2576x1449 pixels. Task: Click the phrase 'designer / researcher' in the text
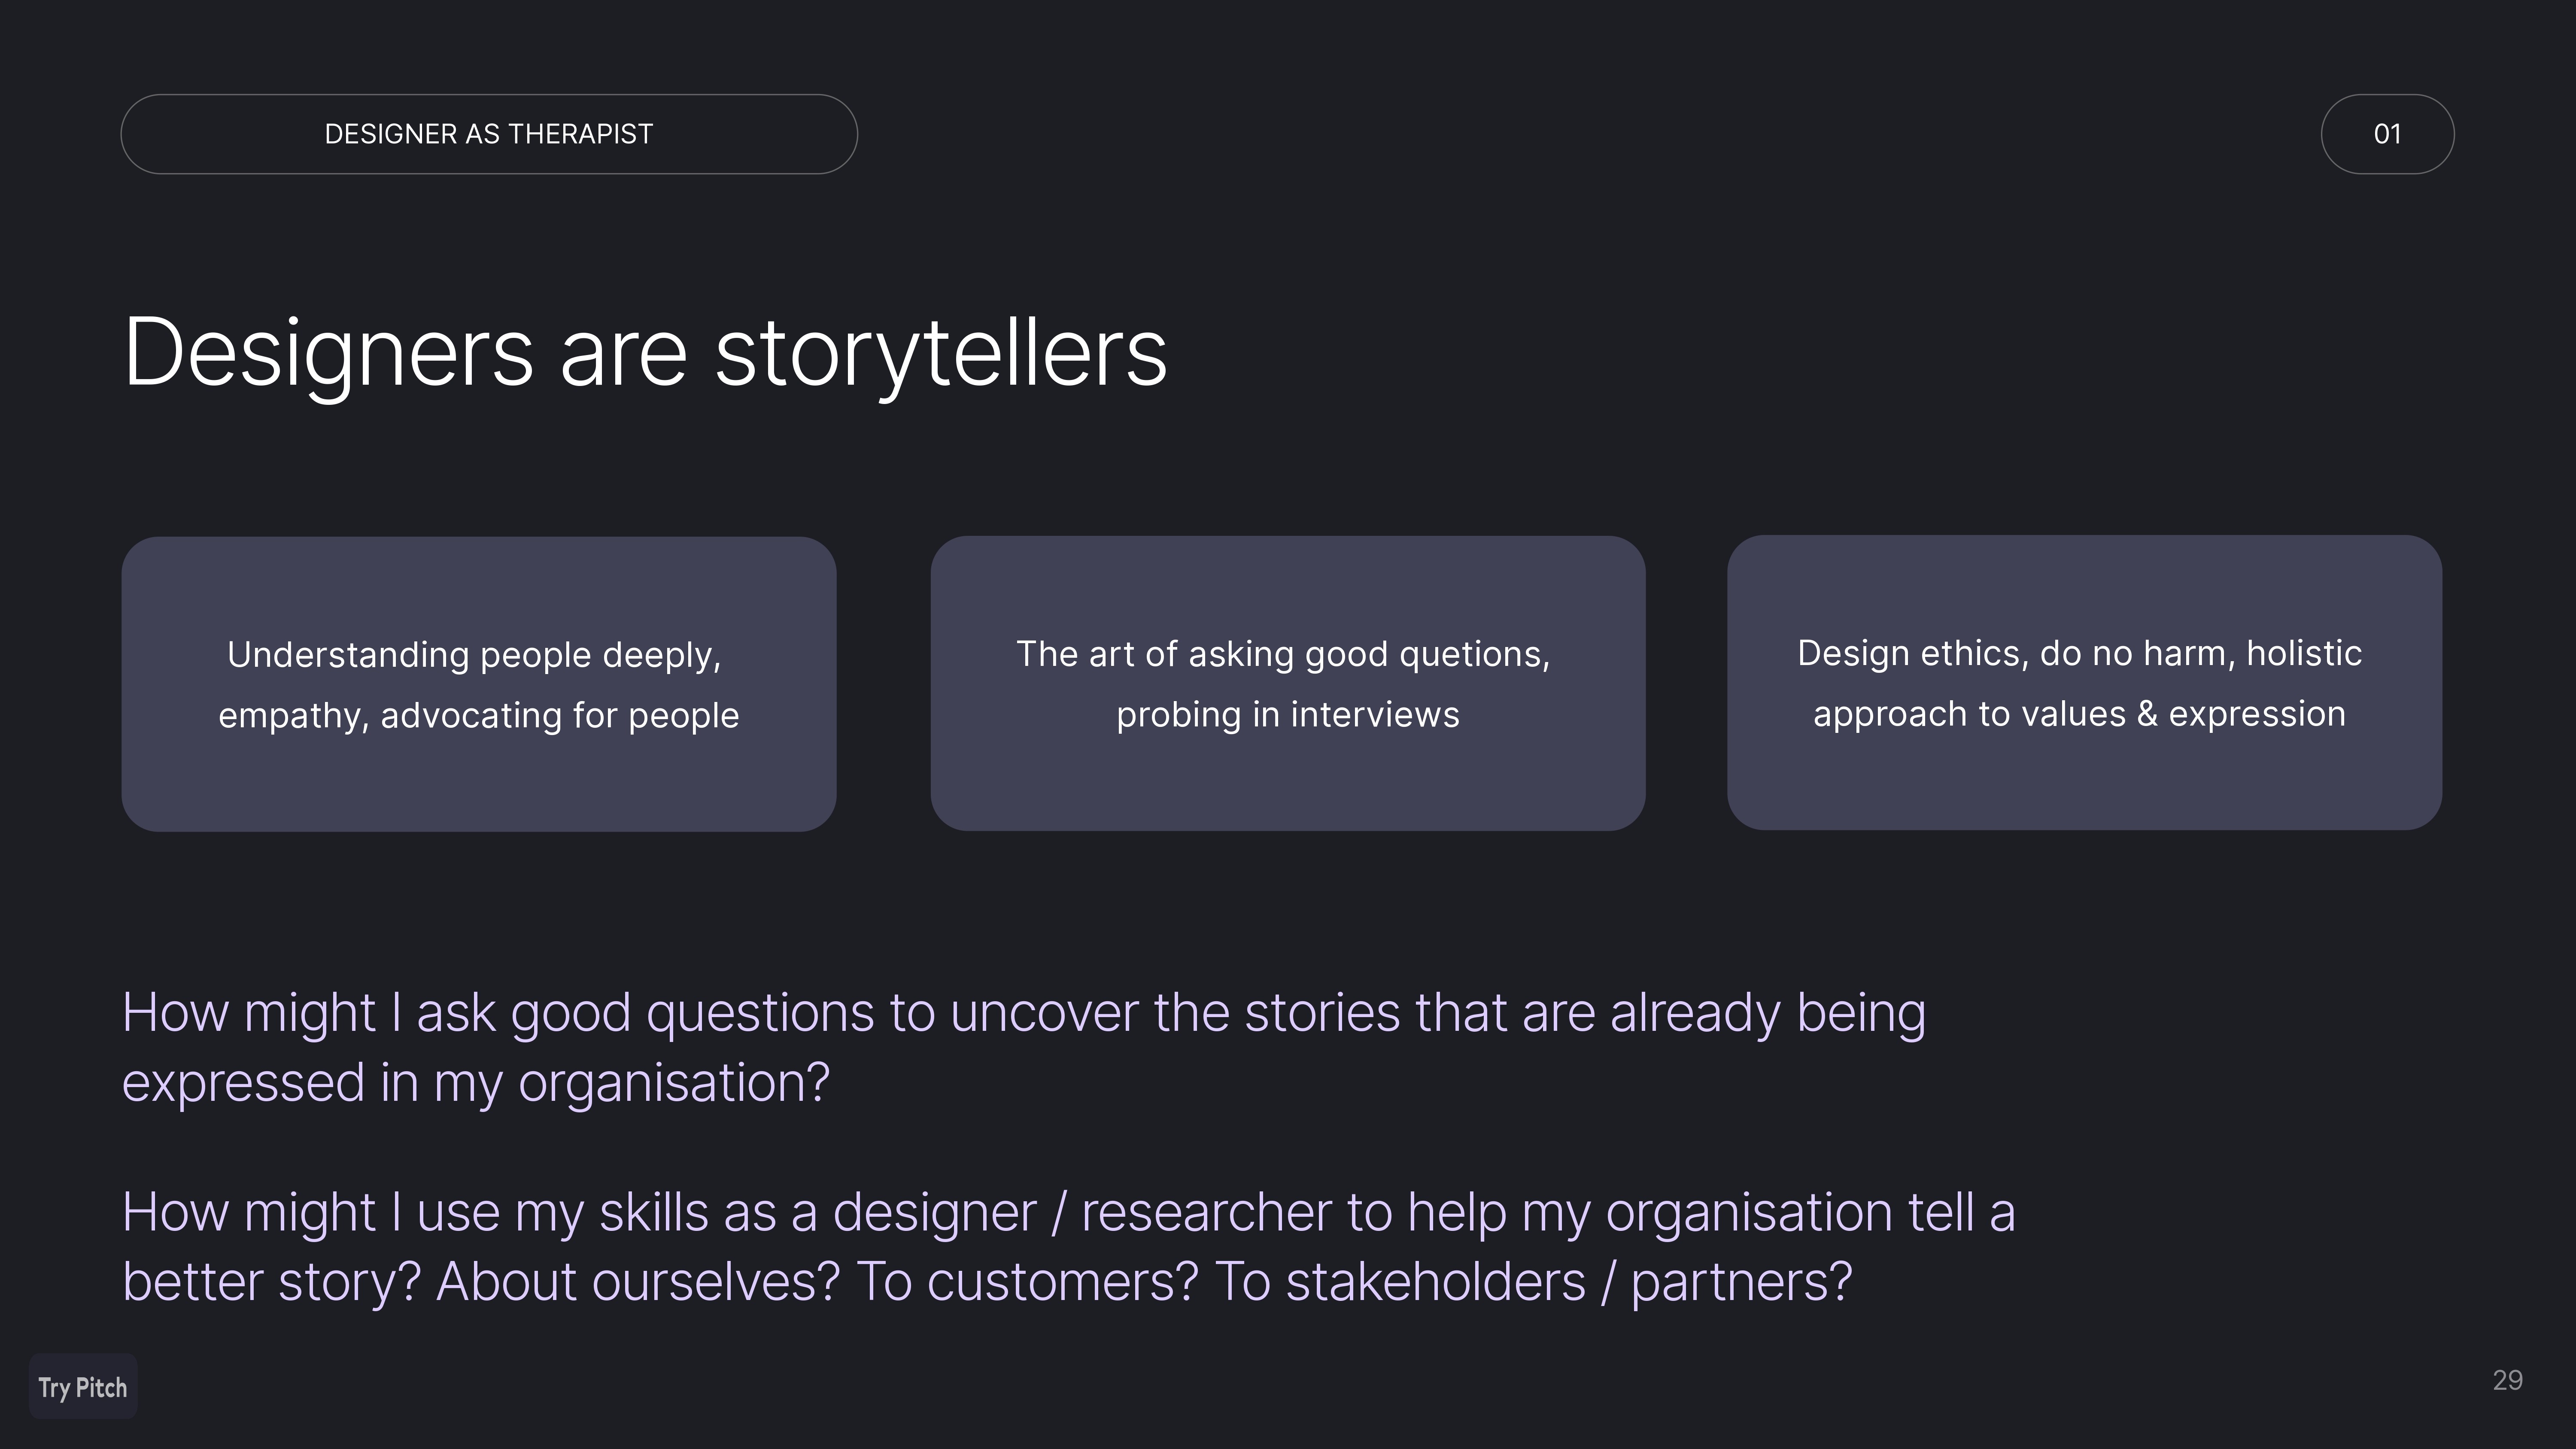pyautogui.click(x=1082, y=1213)
